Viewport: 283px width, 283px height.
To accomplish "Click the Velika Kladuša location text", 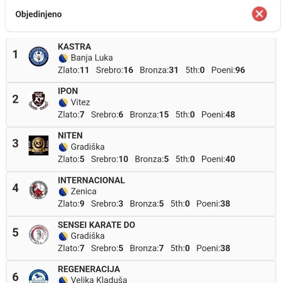I will tap(99, 280).
